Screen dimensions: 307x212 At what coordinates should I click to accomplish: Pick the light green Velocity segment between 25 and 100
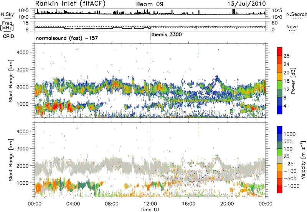pos(280,152)
